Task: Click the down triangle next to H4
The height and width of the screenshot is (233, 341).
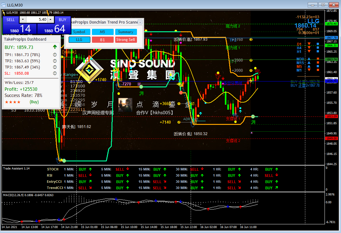Action: pos(309,48)
